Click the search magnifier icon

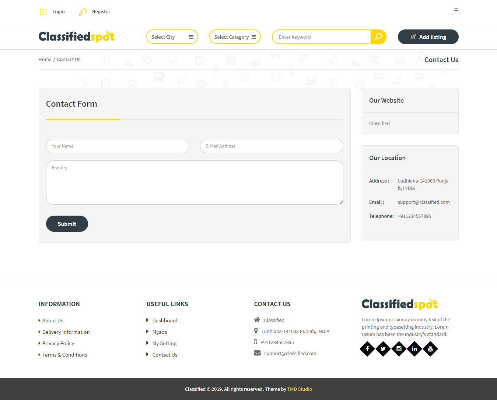[378, 36]
